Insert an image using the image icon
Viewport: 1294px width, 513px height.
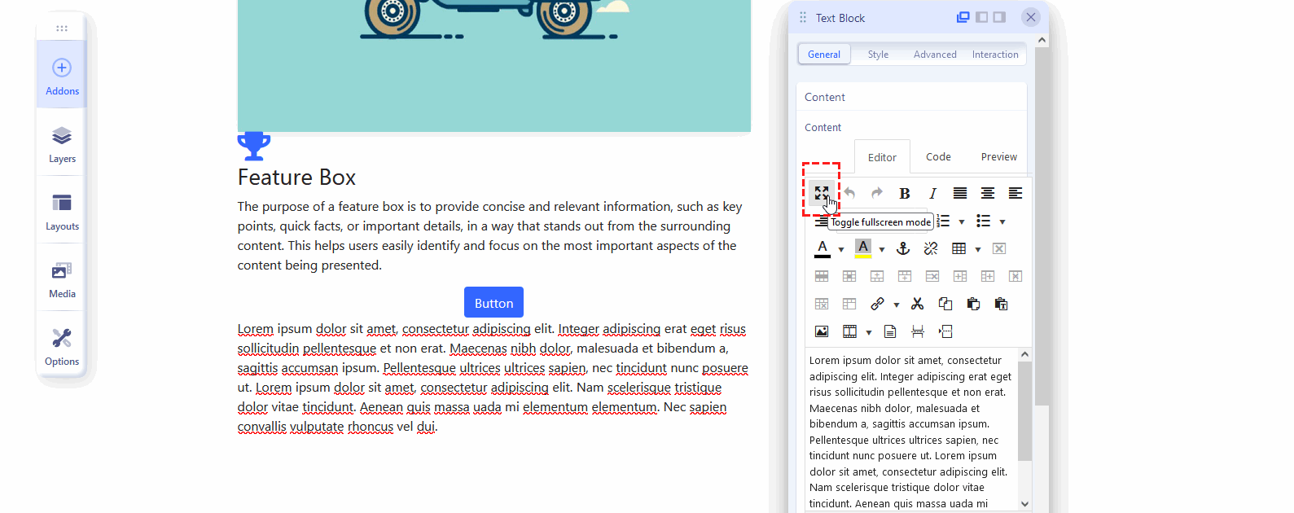(x=822, y=331)
